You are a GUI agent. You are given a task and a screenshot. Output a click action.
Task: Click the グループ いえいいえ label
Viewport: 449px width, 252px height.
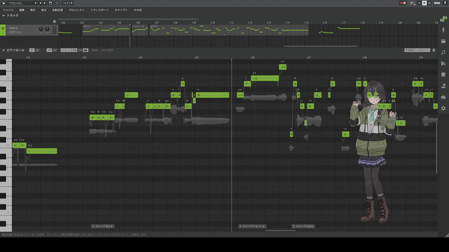[252, 226]
